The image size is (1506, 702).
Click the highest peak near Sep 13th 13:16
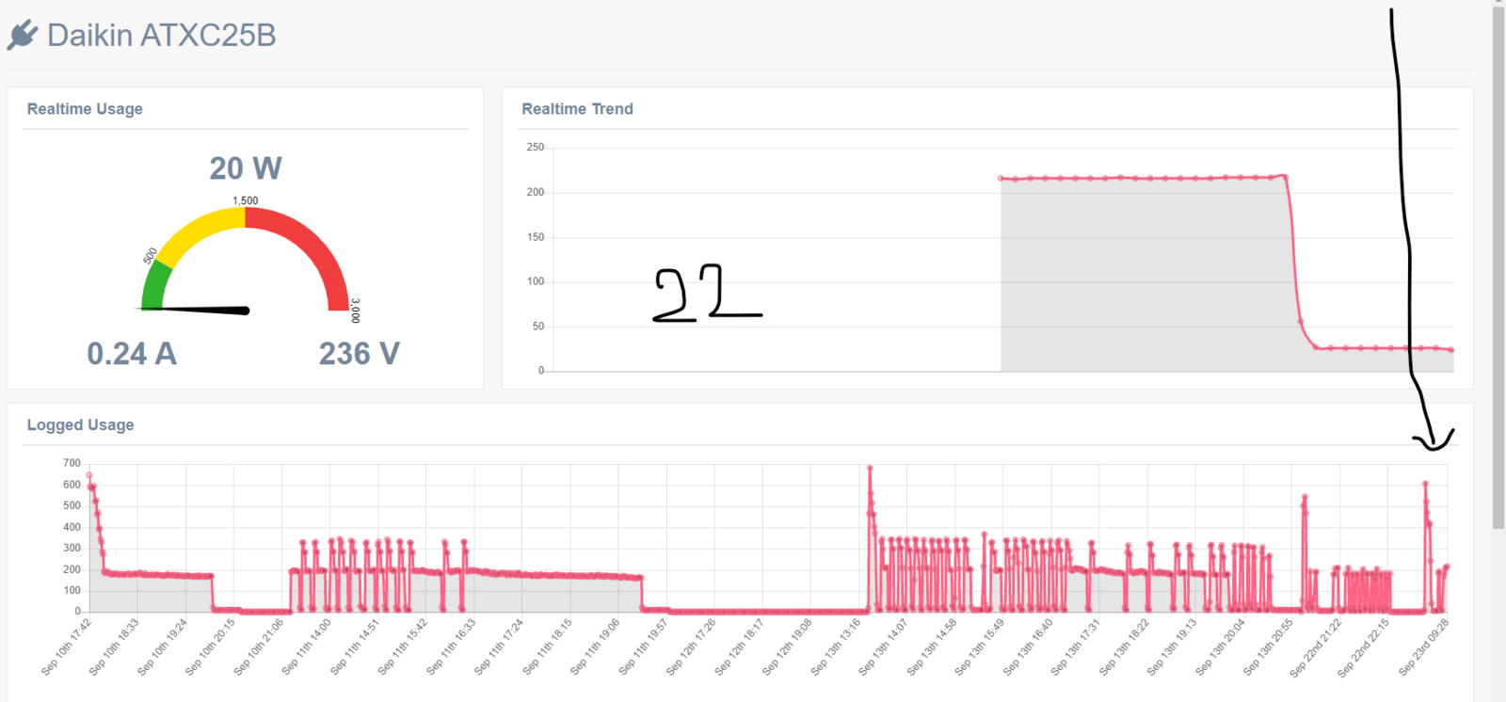pyautogui.click(x=870, y=468)
